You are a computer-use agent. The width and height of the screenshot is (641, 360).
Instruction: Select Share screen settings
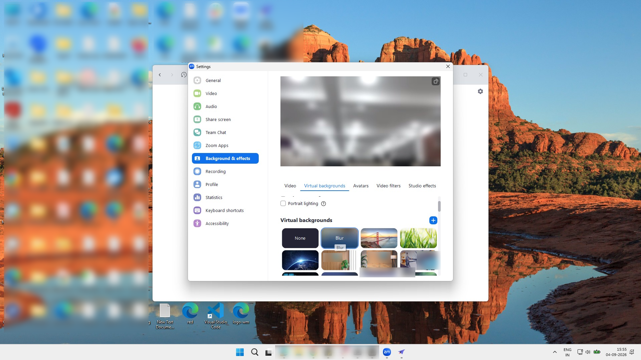point(225,119)
